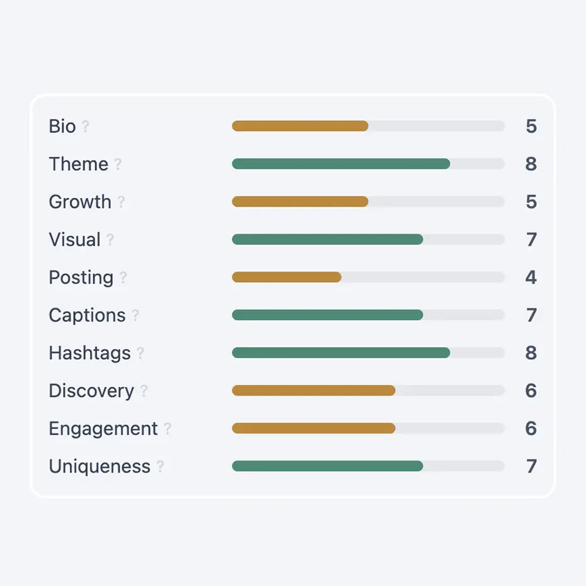Click the Theme score value 8
This screenshot has height=586, width=586.
(x=531, y=164)
